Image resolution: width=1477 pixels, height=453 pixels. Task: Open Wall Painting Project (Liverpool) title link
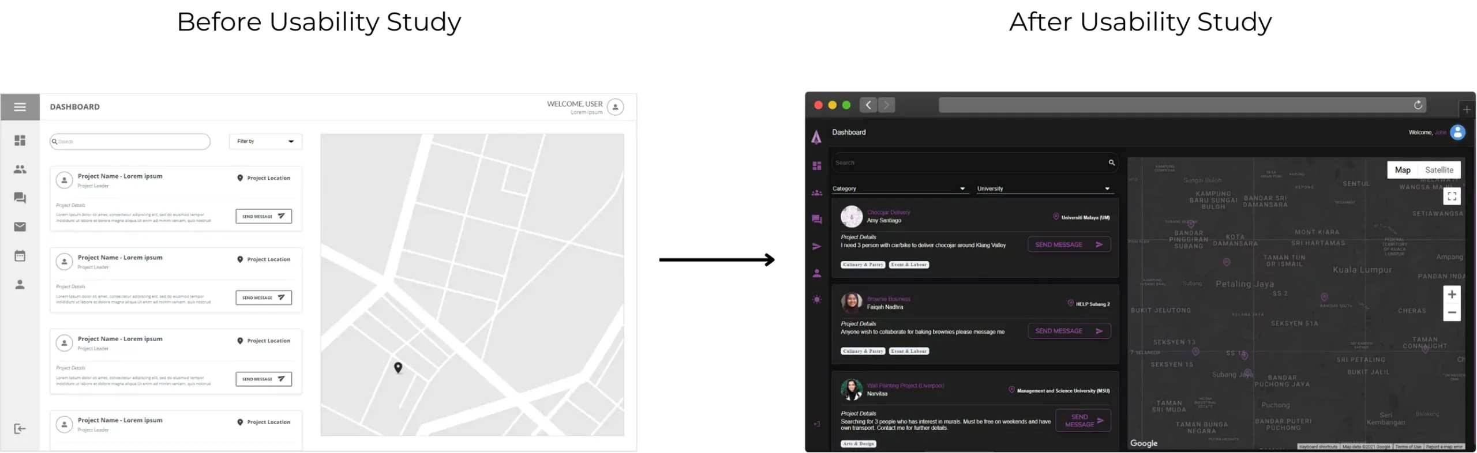tap(905, 386)
